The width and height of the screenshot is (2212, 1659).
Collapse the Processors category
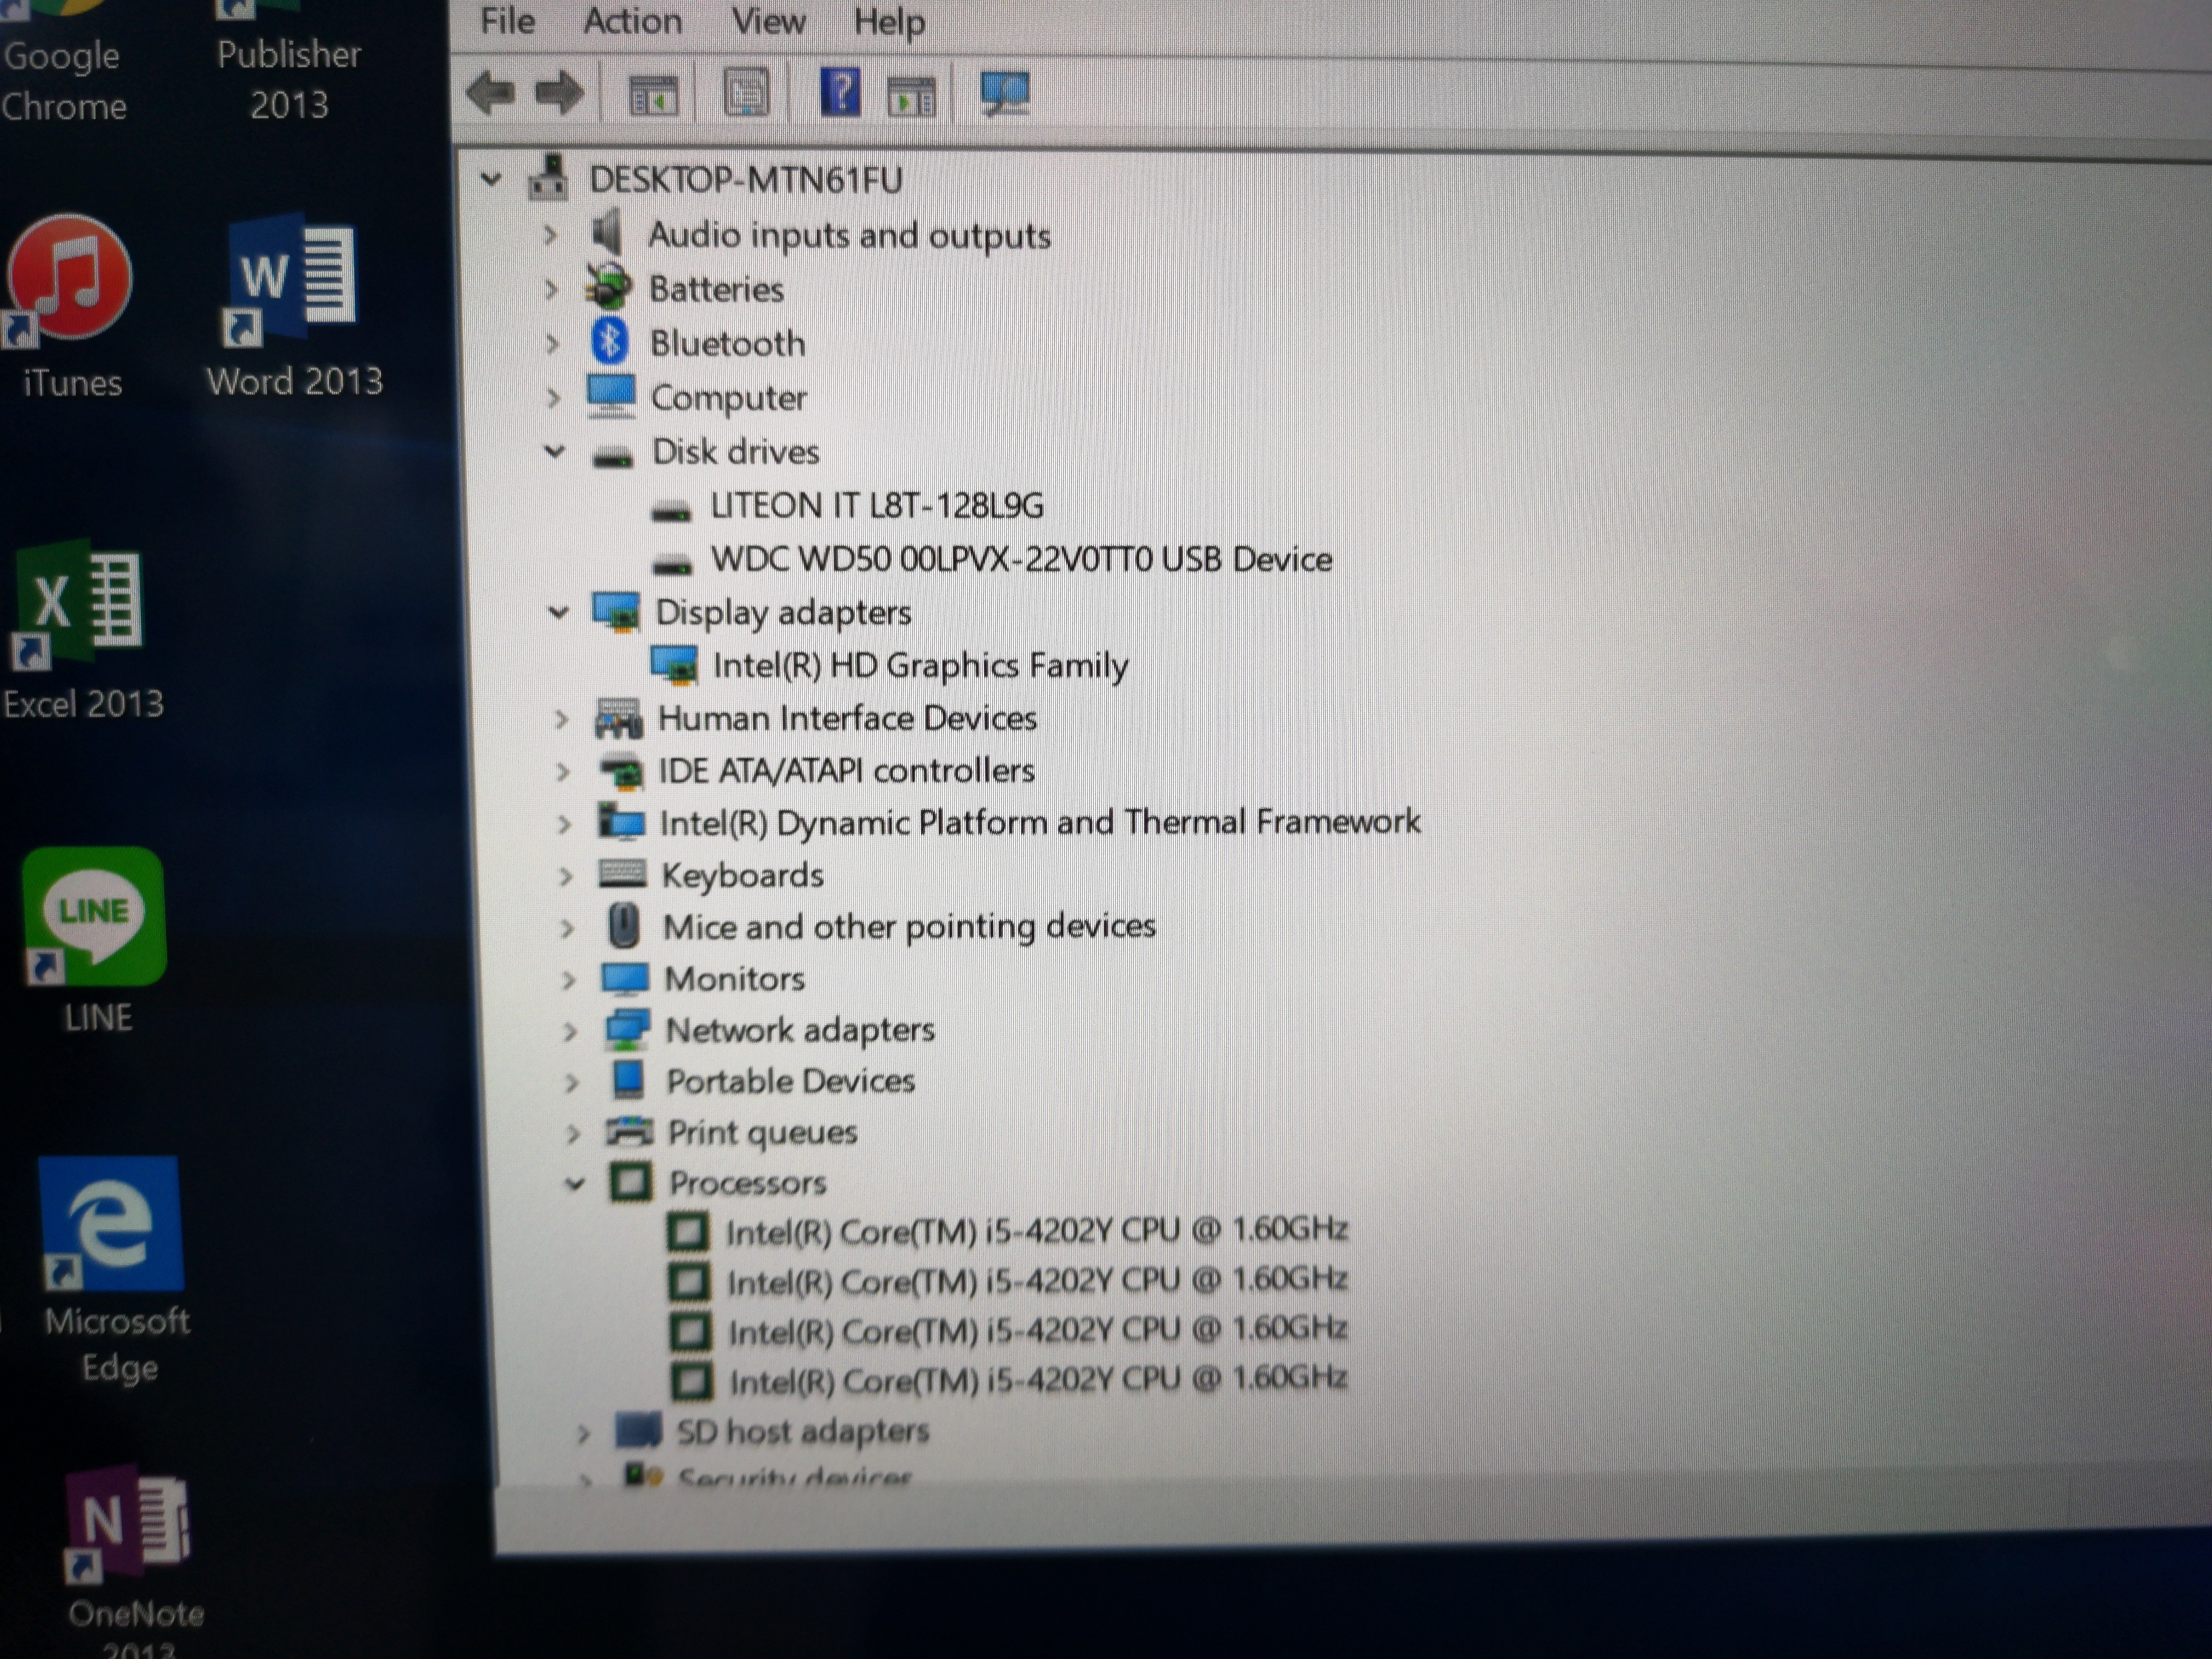[575, 1184]
